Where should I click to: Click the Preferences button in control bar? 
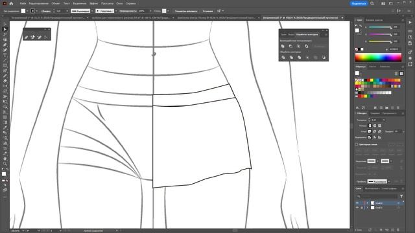pyautogui.click(x=207, y=11)
